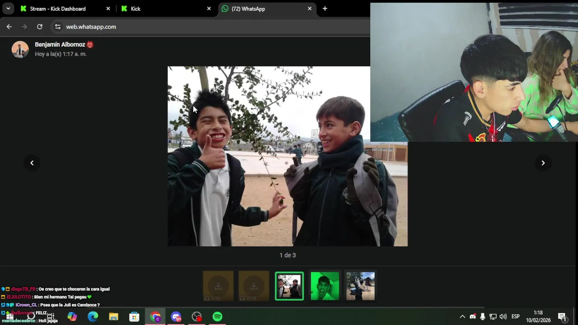Click the Chrome icon in the taskbar
Screen dimensions: 578x325
[x=155, y=316]
